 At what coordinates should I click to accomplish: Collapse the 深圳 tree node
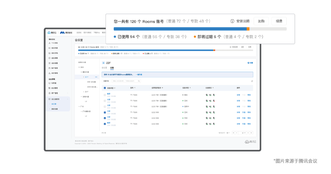(x=79, y=67)
